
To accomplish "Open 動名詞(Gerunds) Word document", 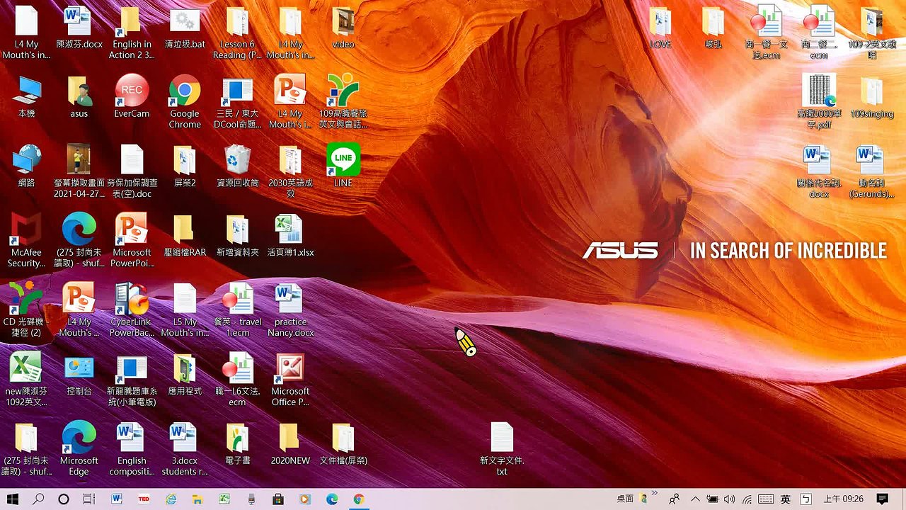I will [872, 172].
